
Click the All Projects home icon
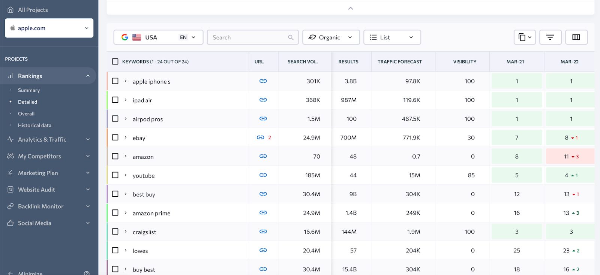(x=10, y=10)
